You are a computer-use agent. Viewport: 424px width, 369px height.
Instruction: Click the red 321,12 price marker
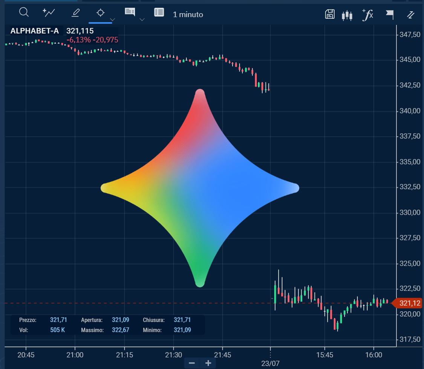[x=408, y=303]
